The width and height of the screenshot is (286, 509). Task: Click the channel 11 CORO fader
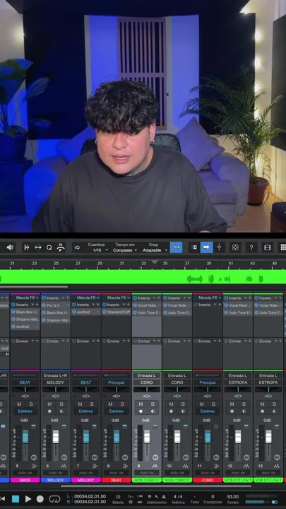[208, 437]
